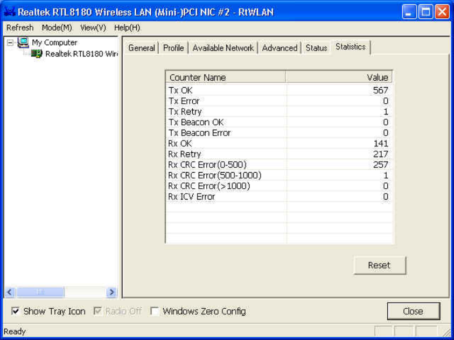Select the Tx Beacon OK row
This screenshot has width=454, height=340.
(279, 122)
